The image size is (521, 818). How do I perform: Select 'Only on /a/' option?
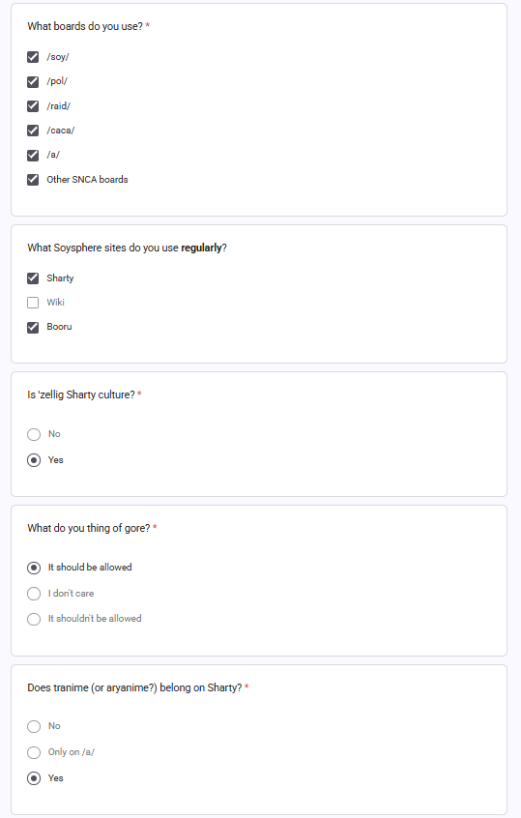click(x=34, y=752)
